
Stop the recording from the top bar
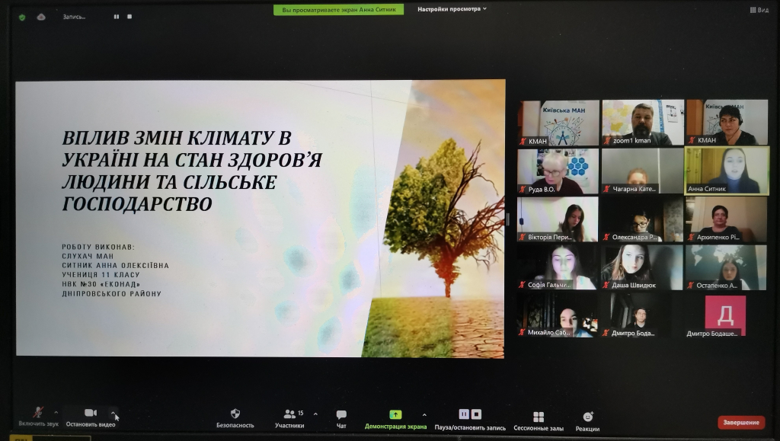click(x=129, y=17)
